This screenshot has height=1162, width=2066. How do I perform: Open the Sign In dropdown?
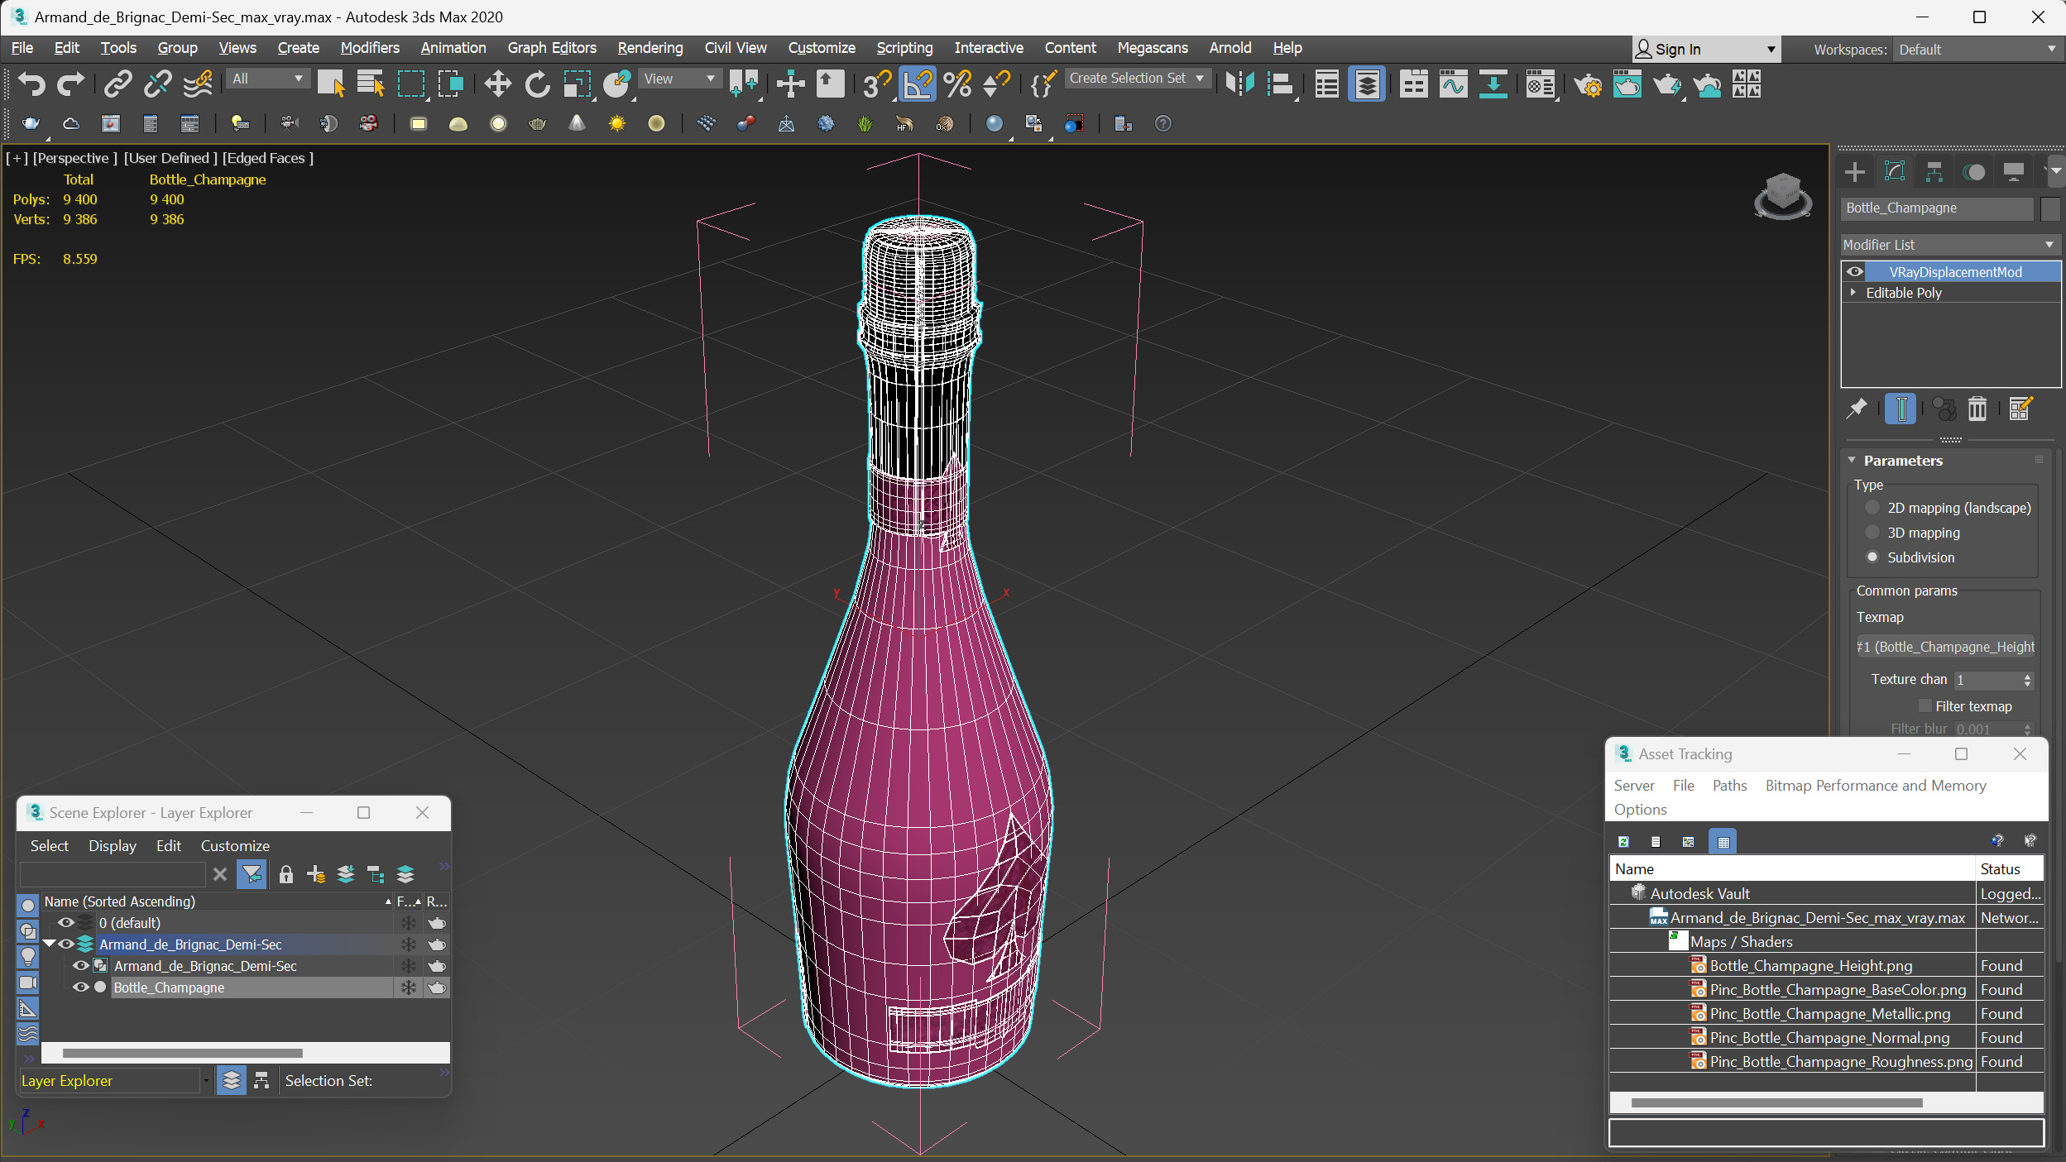pos(1705,50)
